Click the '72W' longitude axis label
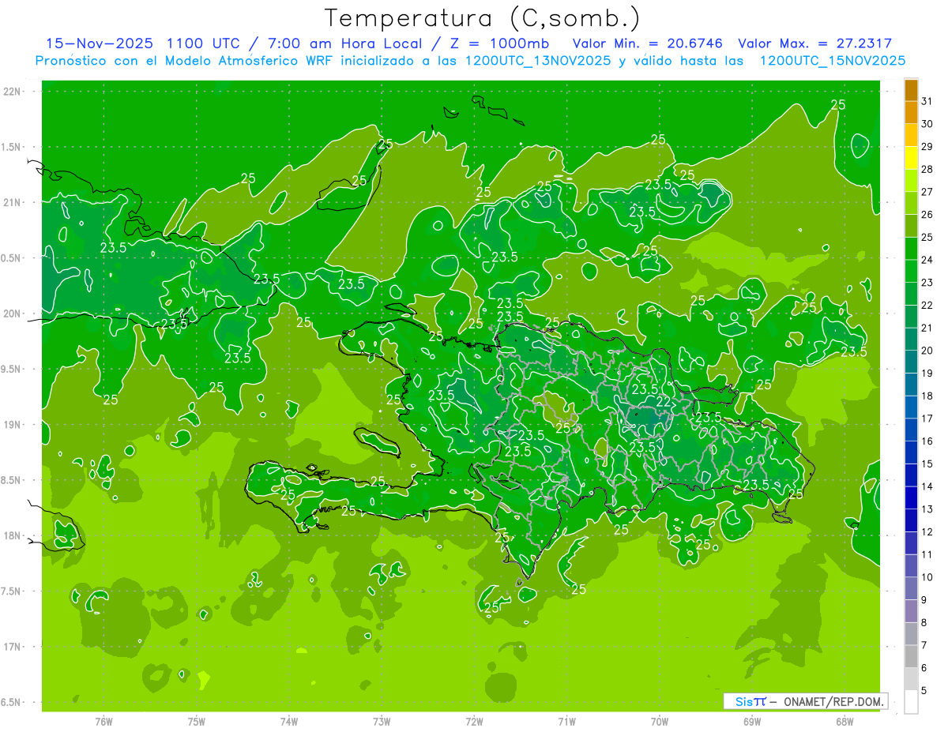The height and width of the screenshot is (732, 948). pyautogui.click(x=474, y=722)
